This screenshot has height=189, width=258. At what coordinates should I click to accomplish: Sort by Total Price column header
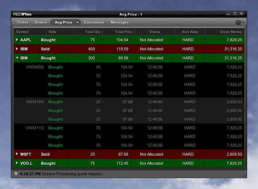(x=119, y=32)
